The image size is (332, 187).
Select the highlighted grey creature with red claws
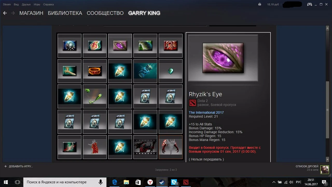(x=171, y=147)
